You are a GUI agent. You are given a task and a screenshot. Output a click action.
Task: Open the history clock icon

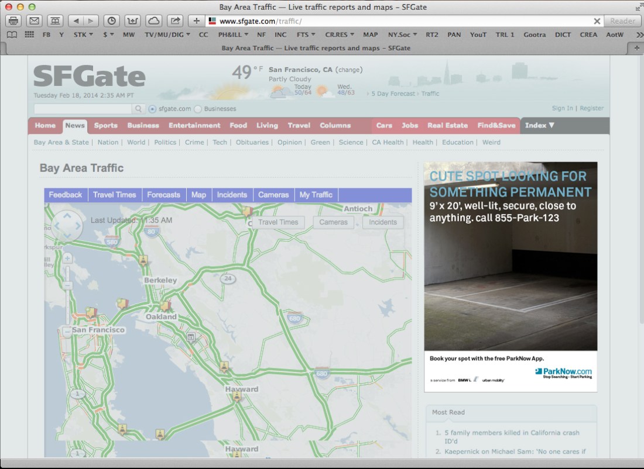click(x=111, y=21)
